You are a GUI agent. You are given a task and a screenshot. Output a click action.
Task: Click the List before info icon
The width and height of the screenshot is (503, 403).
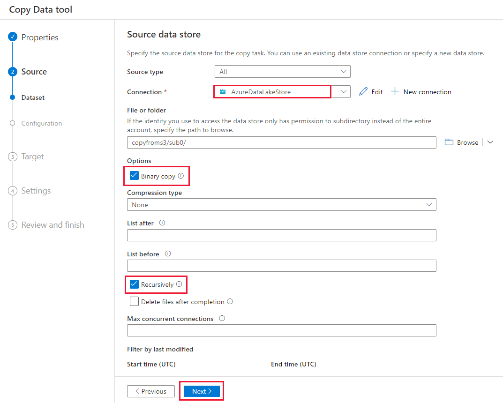coord(168,254)
